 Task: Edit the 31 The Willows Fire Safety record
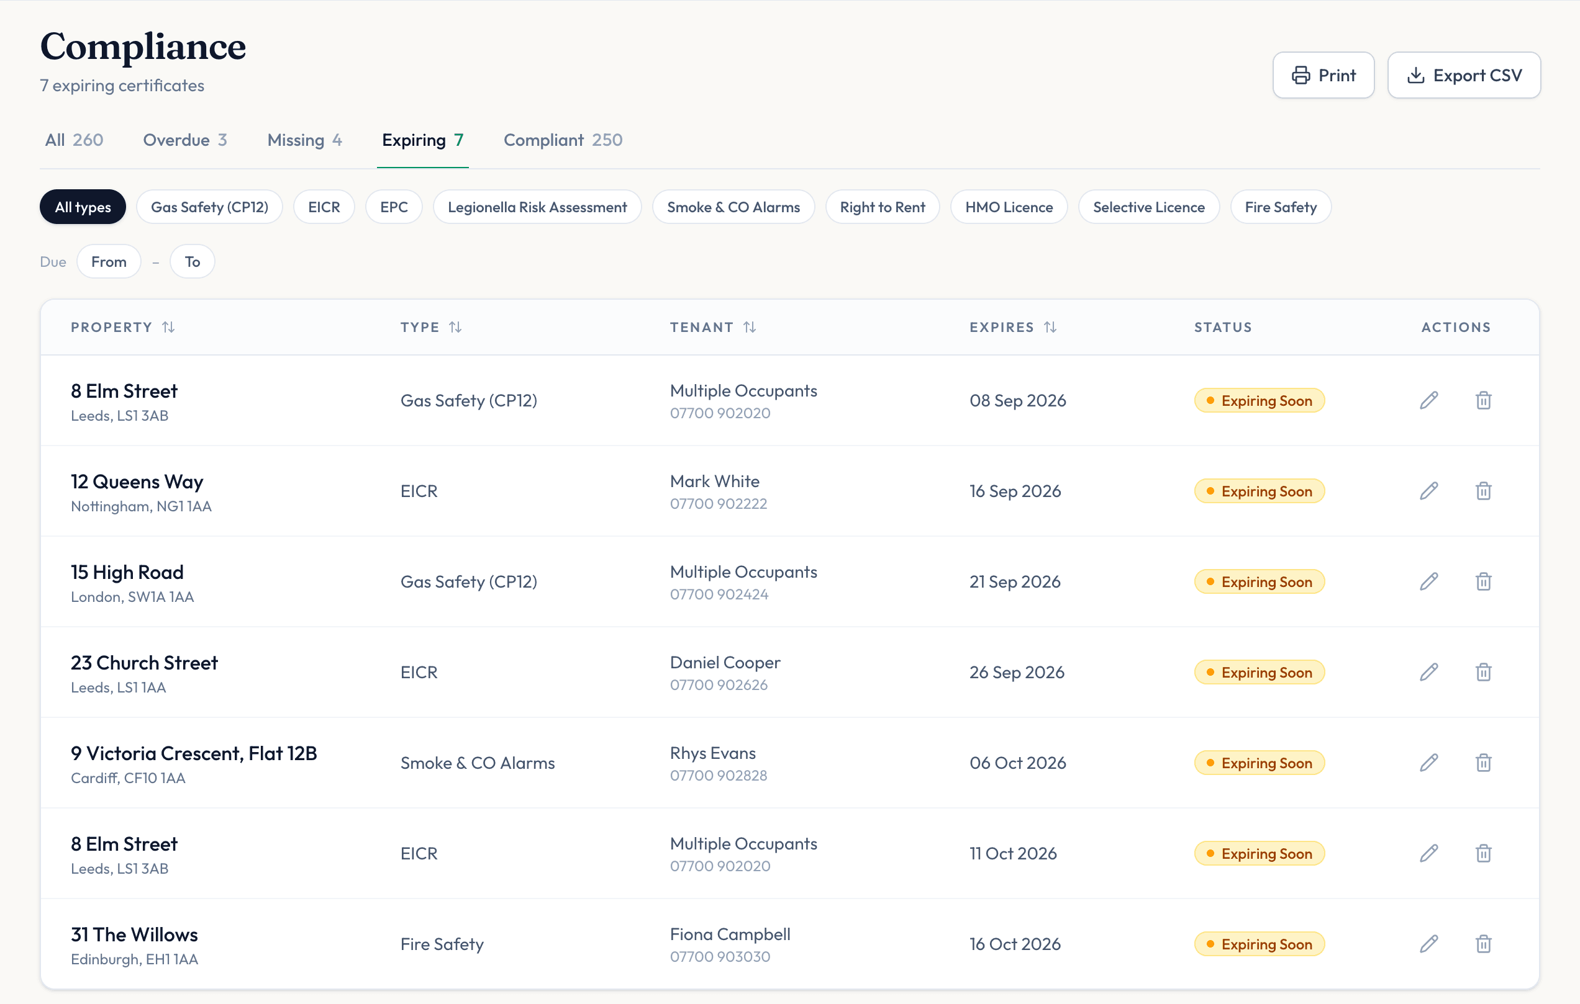pyautogui.click(x=1428, y=944)
